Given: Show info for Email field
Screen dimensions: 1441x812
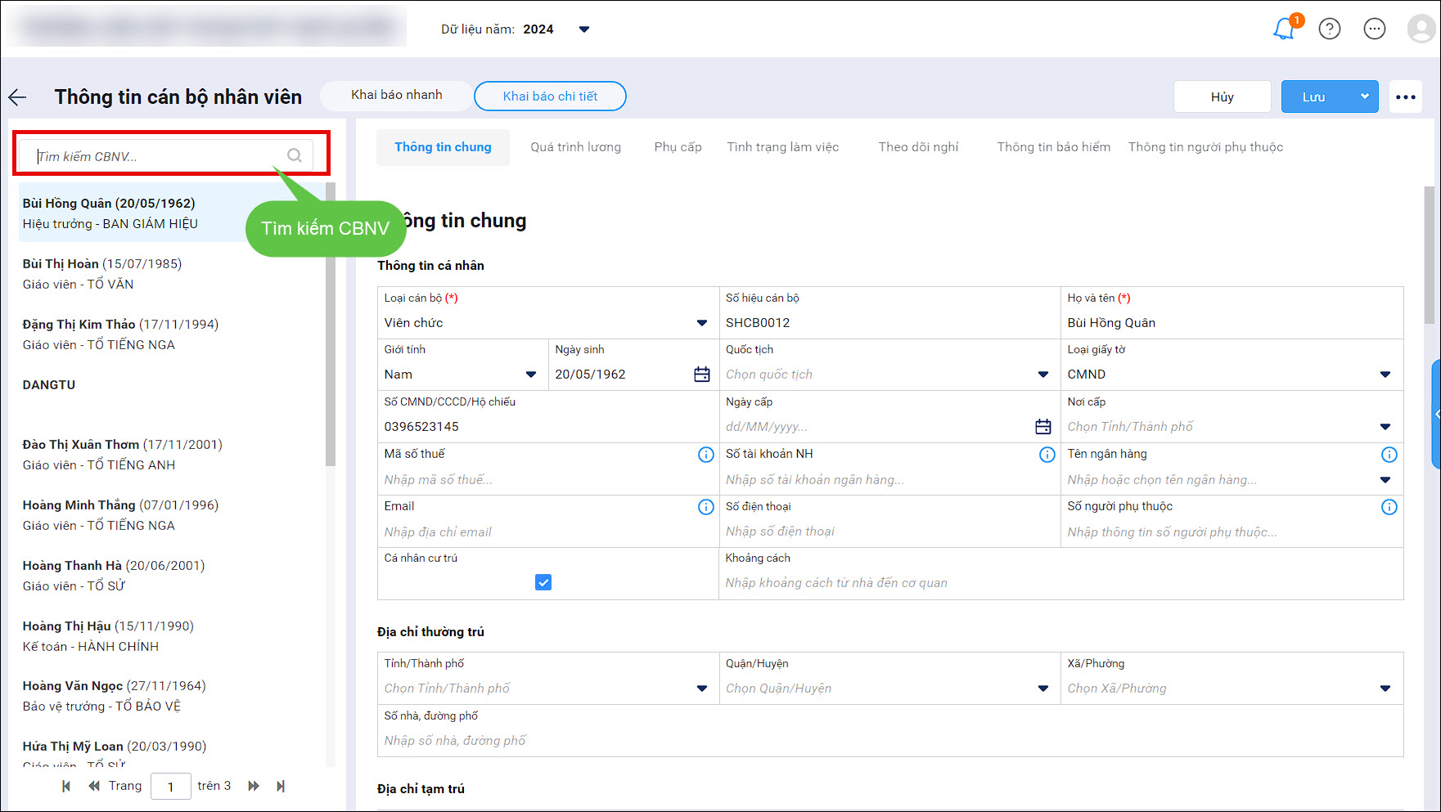Looking at the screenshot, I should (705, 507).
